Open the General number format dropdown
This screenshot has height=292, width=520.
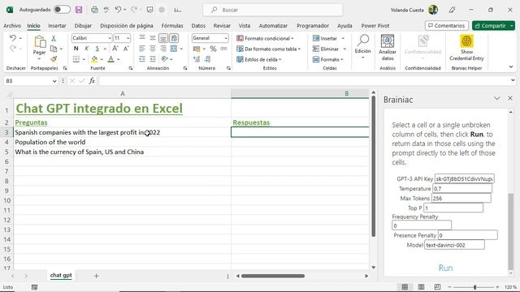click(x=226, y=38)
